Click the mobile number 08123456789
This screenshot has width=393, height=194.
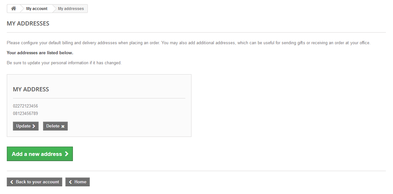pyautogui.click(x=26, y=113)
